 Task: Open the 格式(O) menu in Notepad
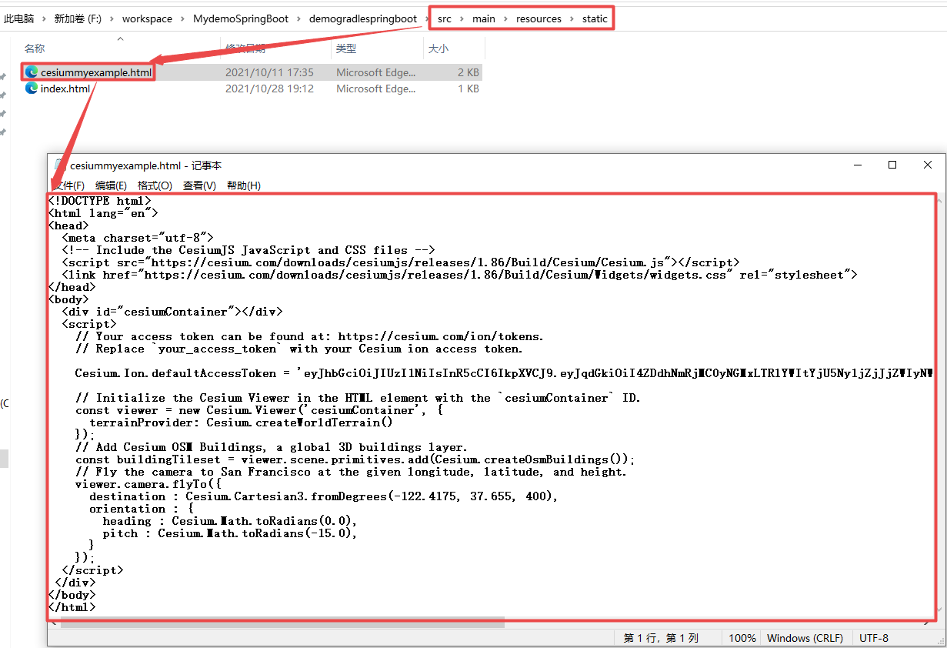(x=155, y=185)
